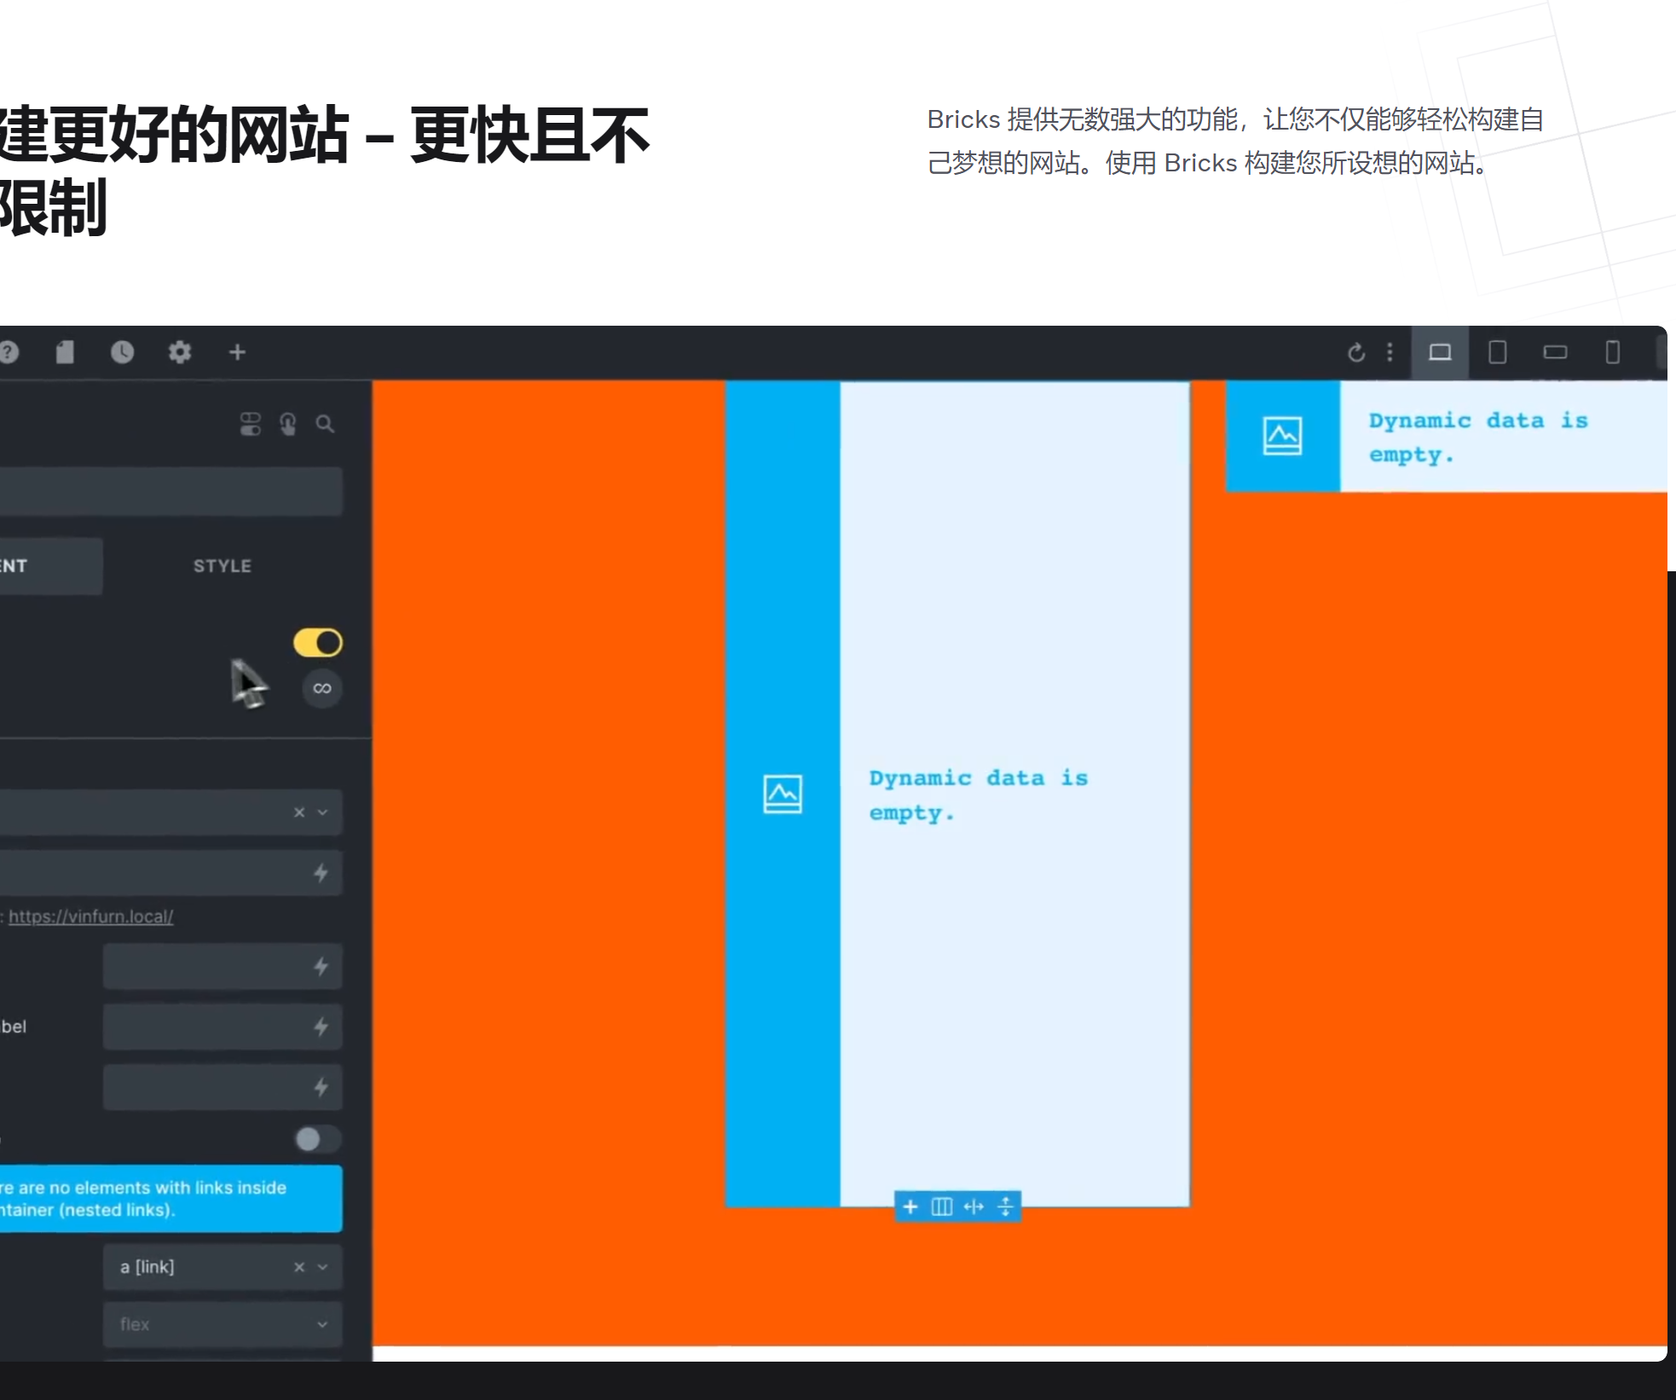The image size is (1676, 1400).
Task: Open the 'a [link]' selector dropdown
Action: coord(322,1268)
